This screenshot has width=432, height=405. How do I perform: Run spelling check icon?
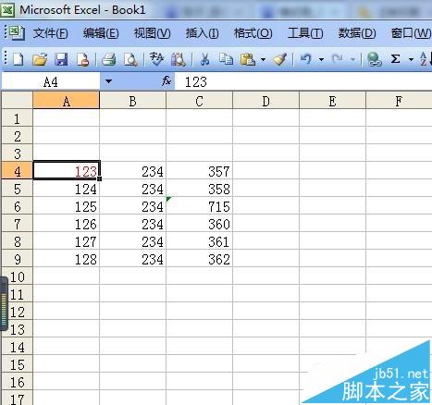pyautogui.click(x=156, y=59)
